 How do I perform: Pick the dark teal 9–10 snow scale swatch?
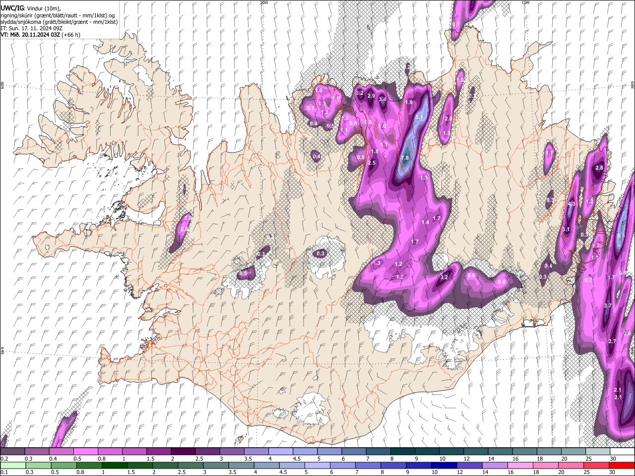point(426,452)
